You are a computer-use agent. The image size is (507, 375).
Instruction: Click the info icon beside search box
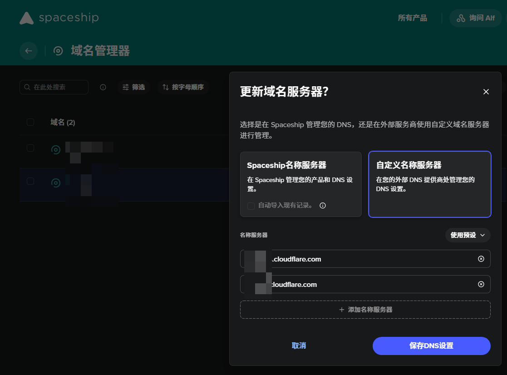click(103, 87)
